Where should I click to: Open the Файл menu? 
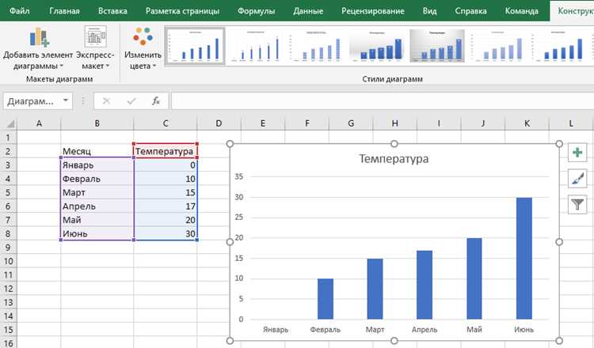[x=19, y=10]
